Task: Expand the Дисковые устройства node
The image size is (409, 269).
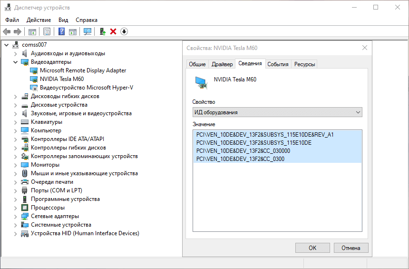Action: pyautogui.click(x=15, y=105)
